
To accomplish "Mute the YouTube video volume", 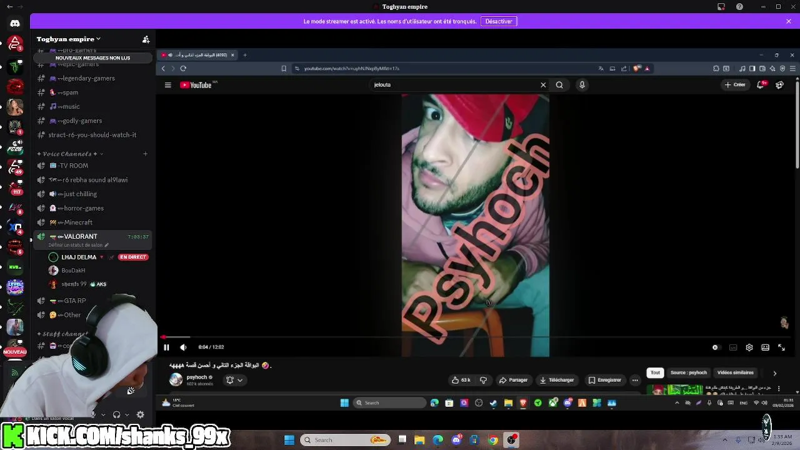I will [183, 347].
